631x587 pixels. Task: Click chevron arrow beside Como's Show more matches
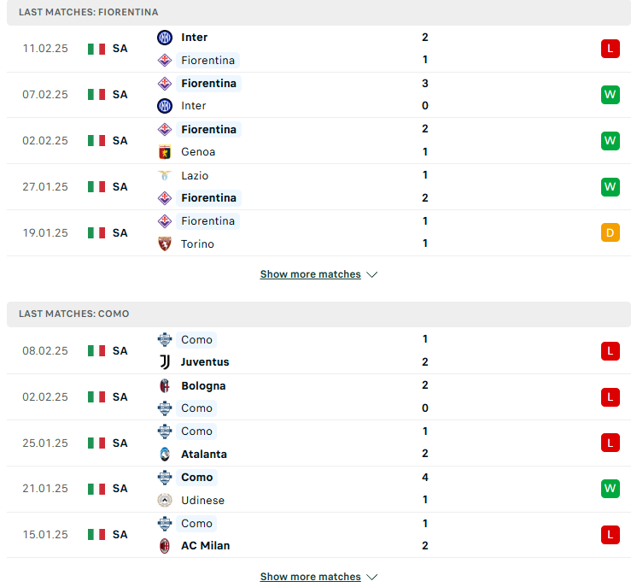click(371, 578)
